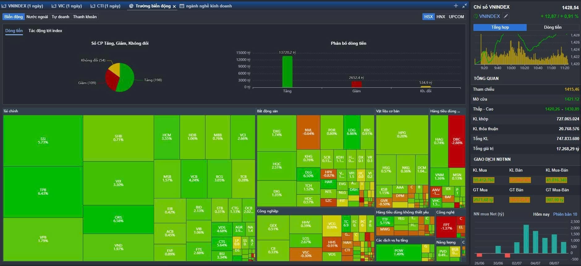Select Tổng hợp in the index panel
The width and height of the screenshot is (581, 266).
click(x=500, y=27)
